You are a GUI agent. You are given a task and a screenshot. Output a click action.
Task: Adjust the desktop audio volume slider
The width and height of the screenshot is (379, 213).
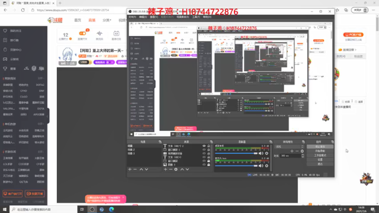tap(236, 153)
